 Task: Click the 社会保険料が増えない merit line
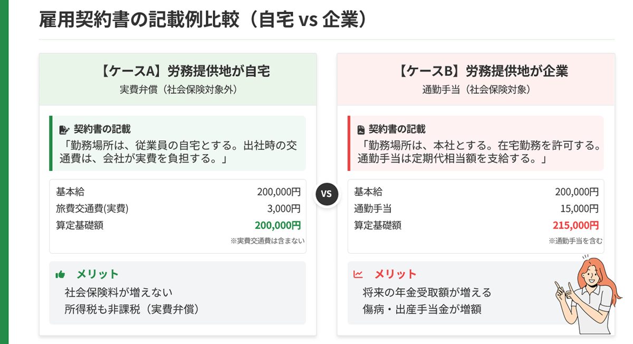[x=119, y=292]
